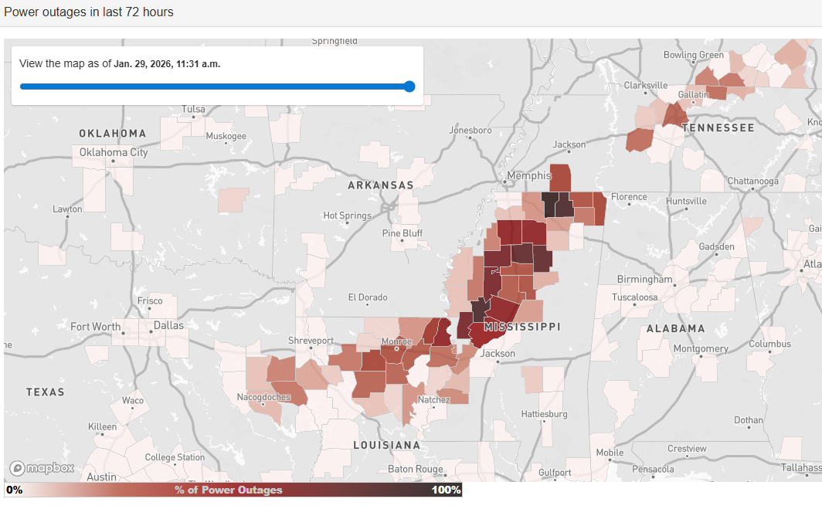Click the time slider handle
This screenshot has height=509, width=822.
(x=410, y=87)
